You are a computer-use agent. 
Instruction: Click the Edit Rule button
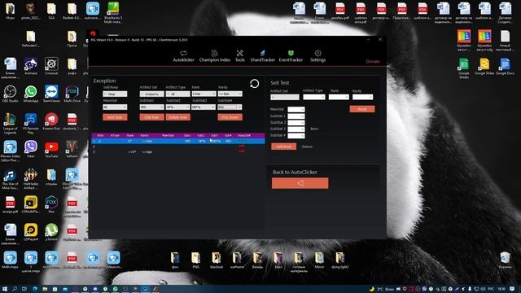(x=152, y=117)
